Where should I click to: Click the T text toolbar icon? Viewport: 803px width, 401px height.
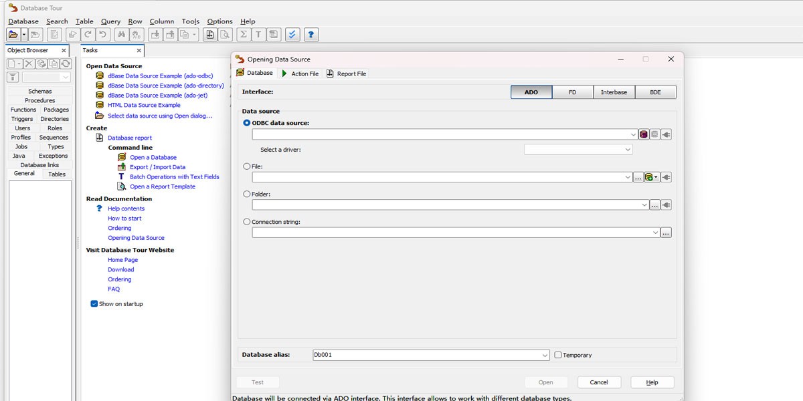pyautogui.click(x=258, y=34)
